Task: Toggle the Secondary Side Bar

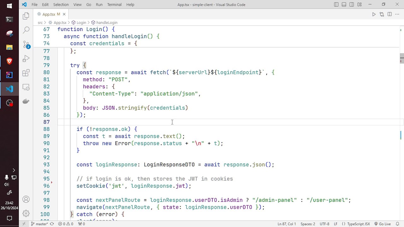Action: pos(352,4)
